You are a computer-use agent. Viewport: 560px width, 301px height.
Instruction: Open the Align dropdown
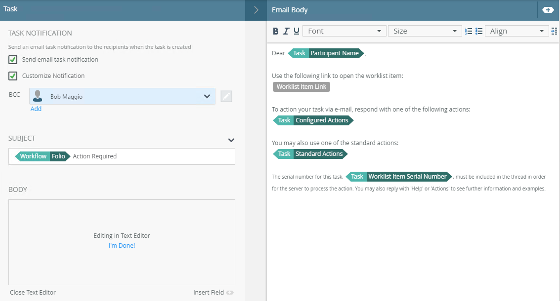coord(517,31)
